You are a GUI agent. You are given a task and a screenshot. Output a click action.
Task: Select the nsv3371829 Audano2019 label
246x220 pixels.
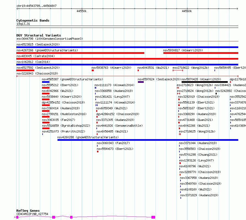[199, 195]
